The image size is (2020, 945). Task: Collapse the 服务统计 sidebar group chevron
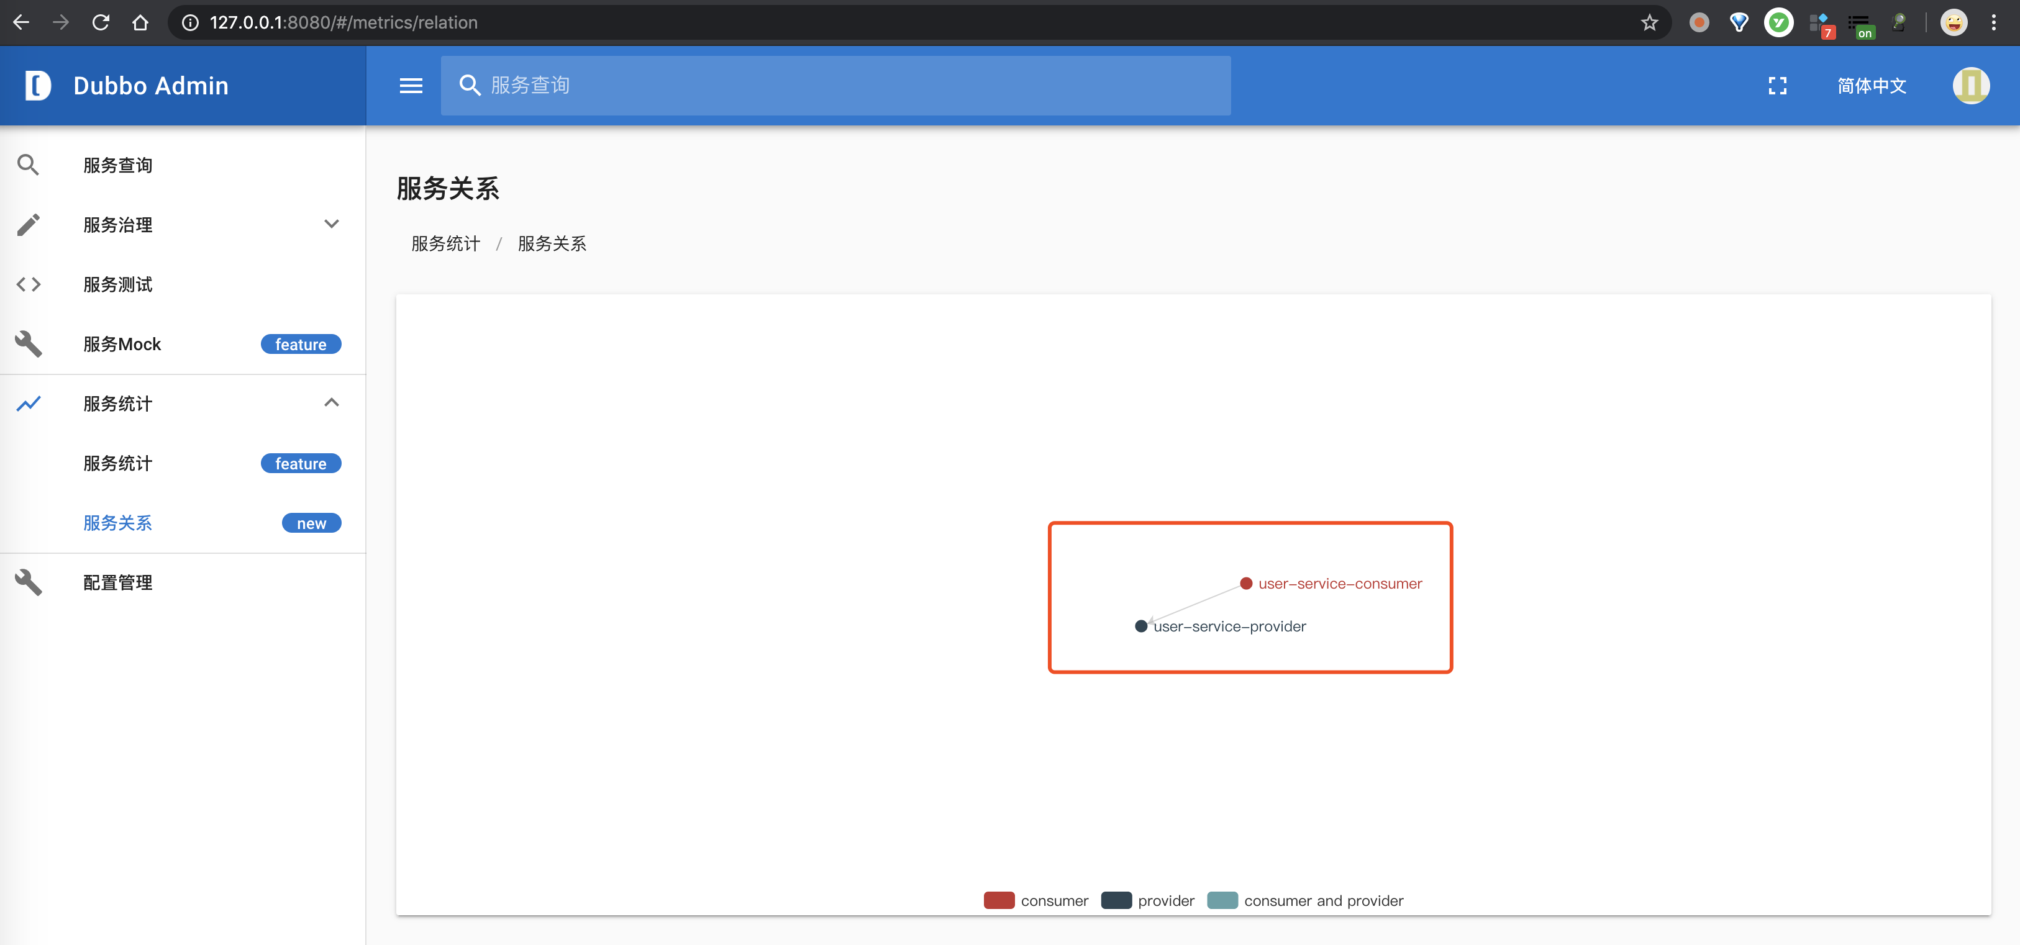(x=332, y=403)
